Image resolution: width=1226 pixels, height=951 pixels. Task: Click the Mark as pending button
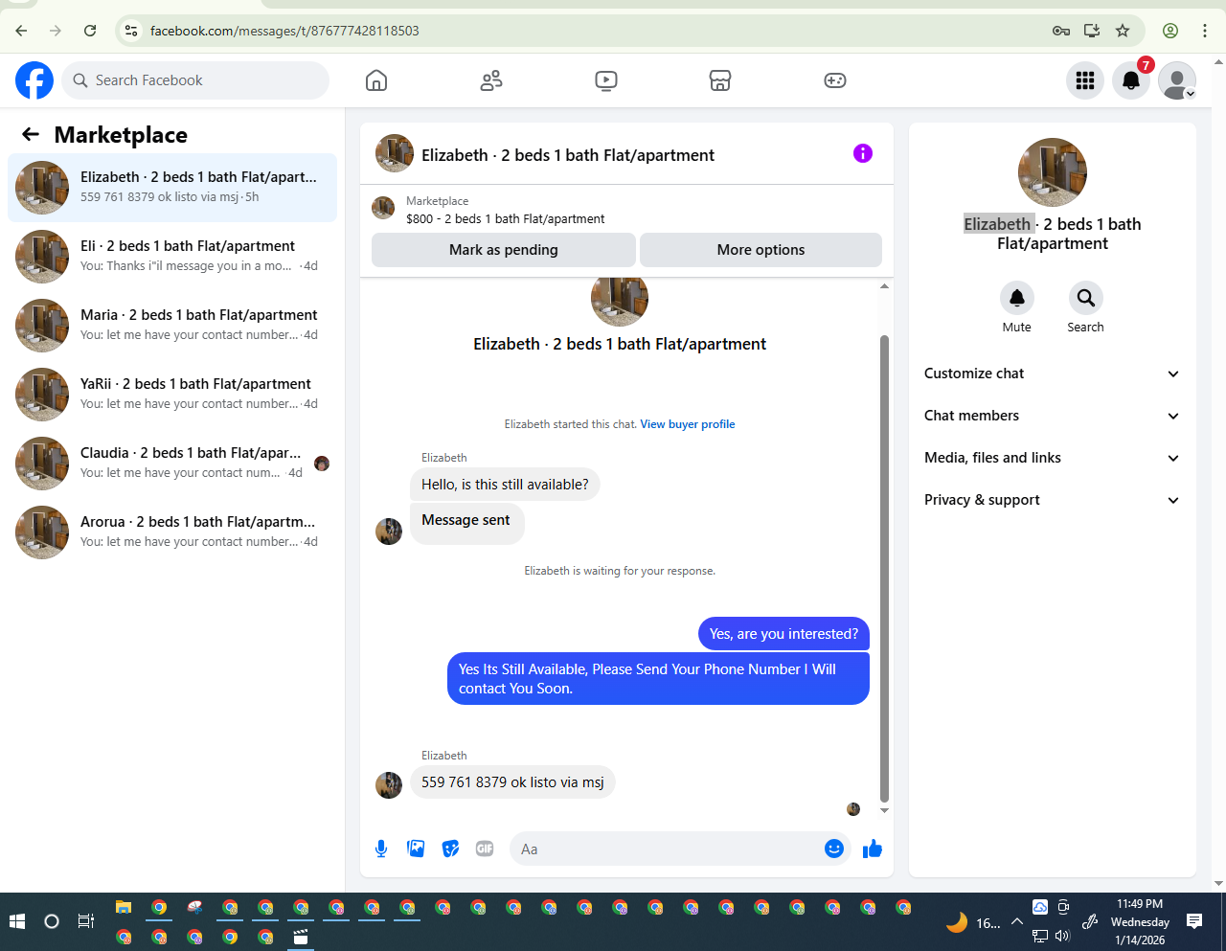pyautogui.click(x=504, y=250)
